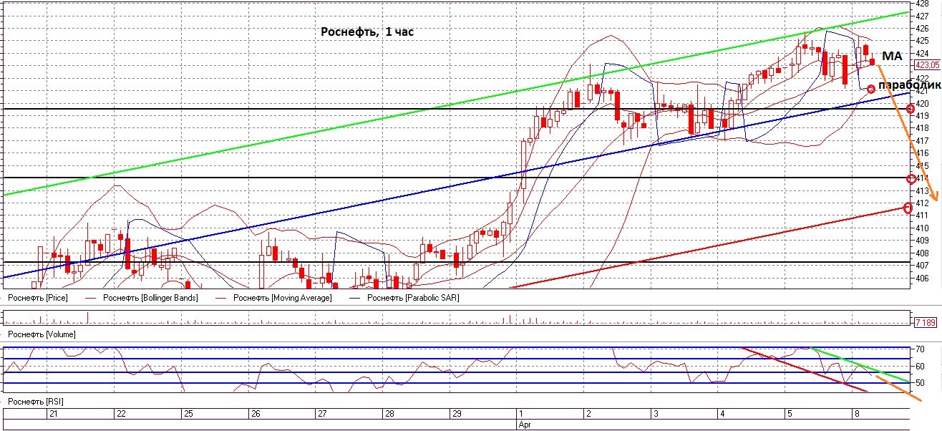Screen dimensions: 942x431
Task: Click the 'Роснефть [Volume]' panel label
Action: pyautogui.click(x=41, y=334)
